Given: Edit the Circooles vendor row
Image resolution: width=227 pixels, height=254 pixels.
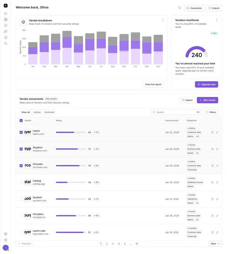Looking at the screenshot, I should click(217, 166).
